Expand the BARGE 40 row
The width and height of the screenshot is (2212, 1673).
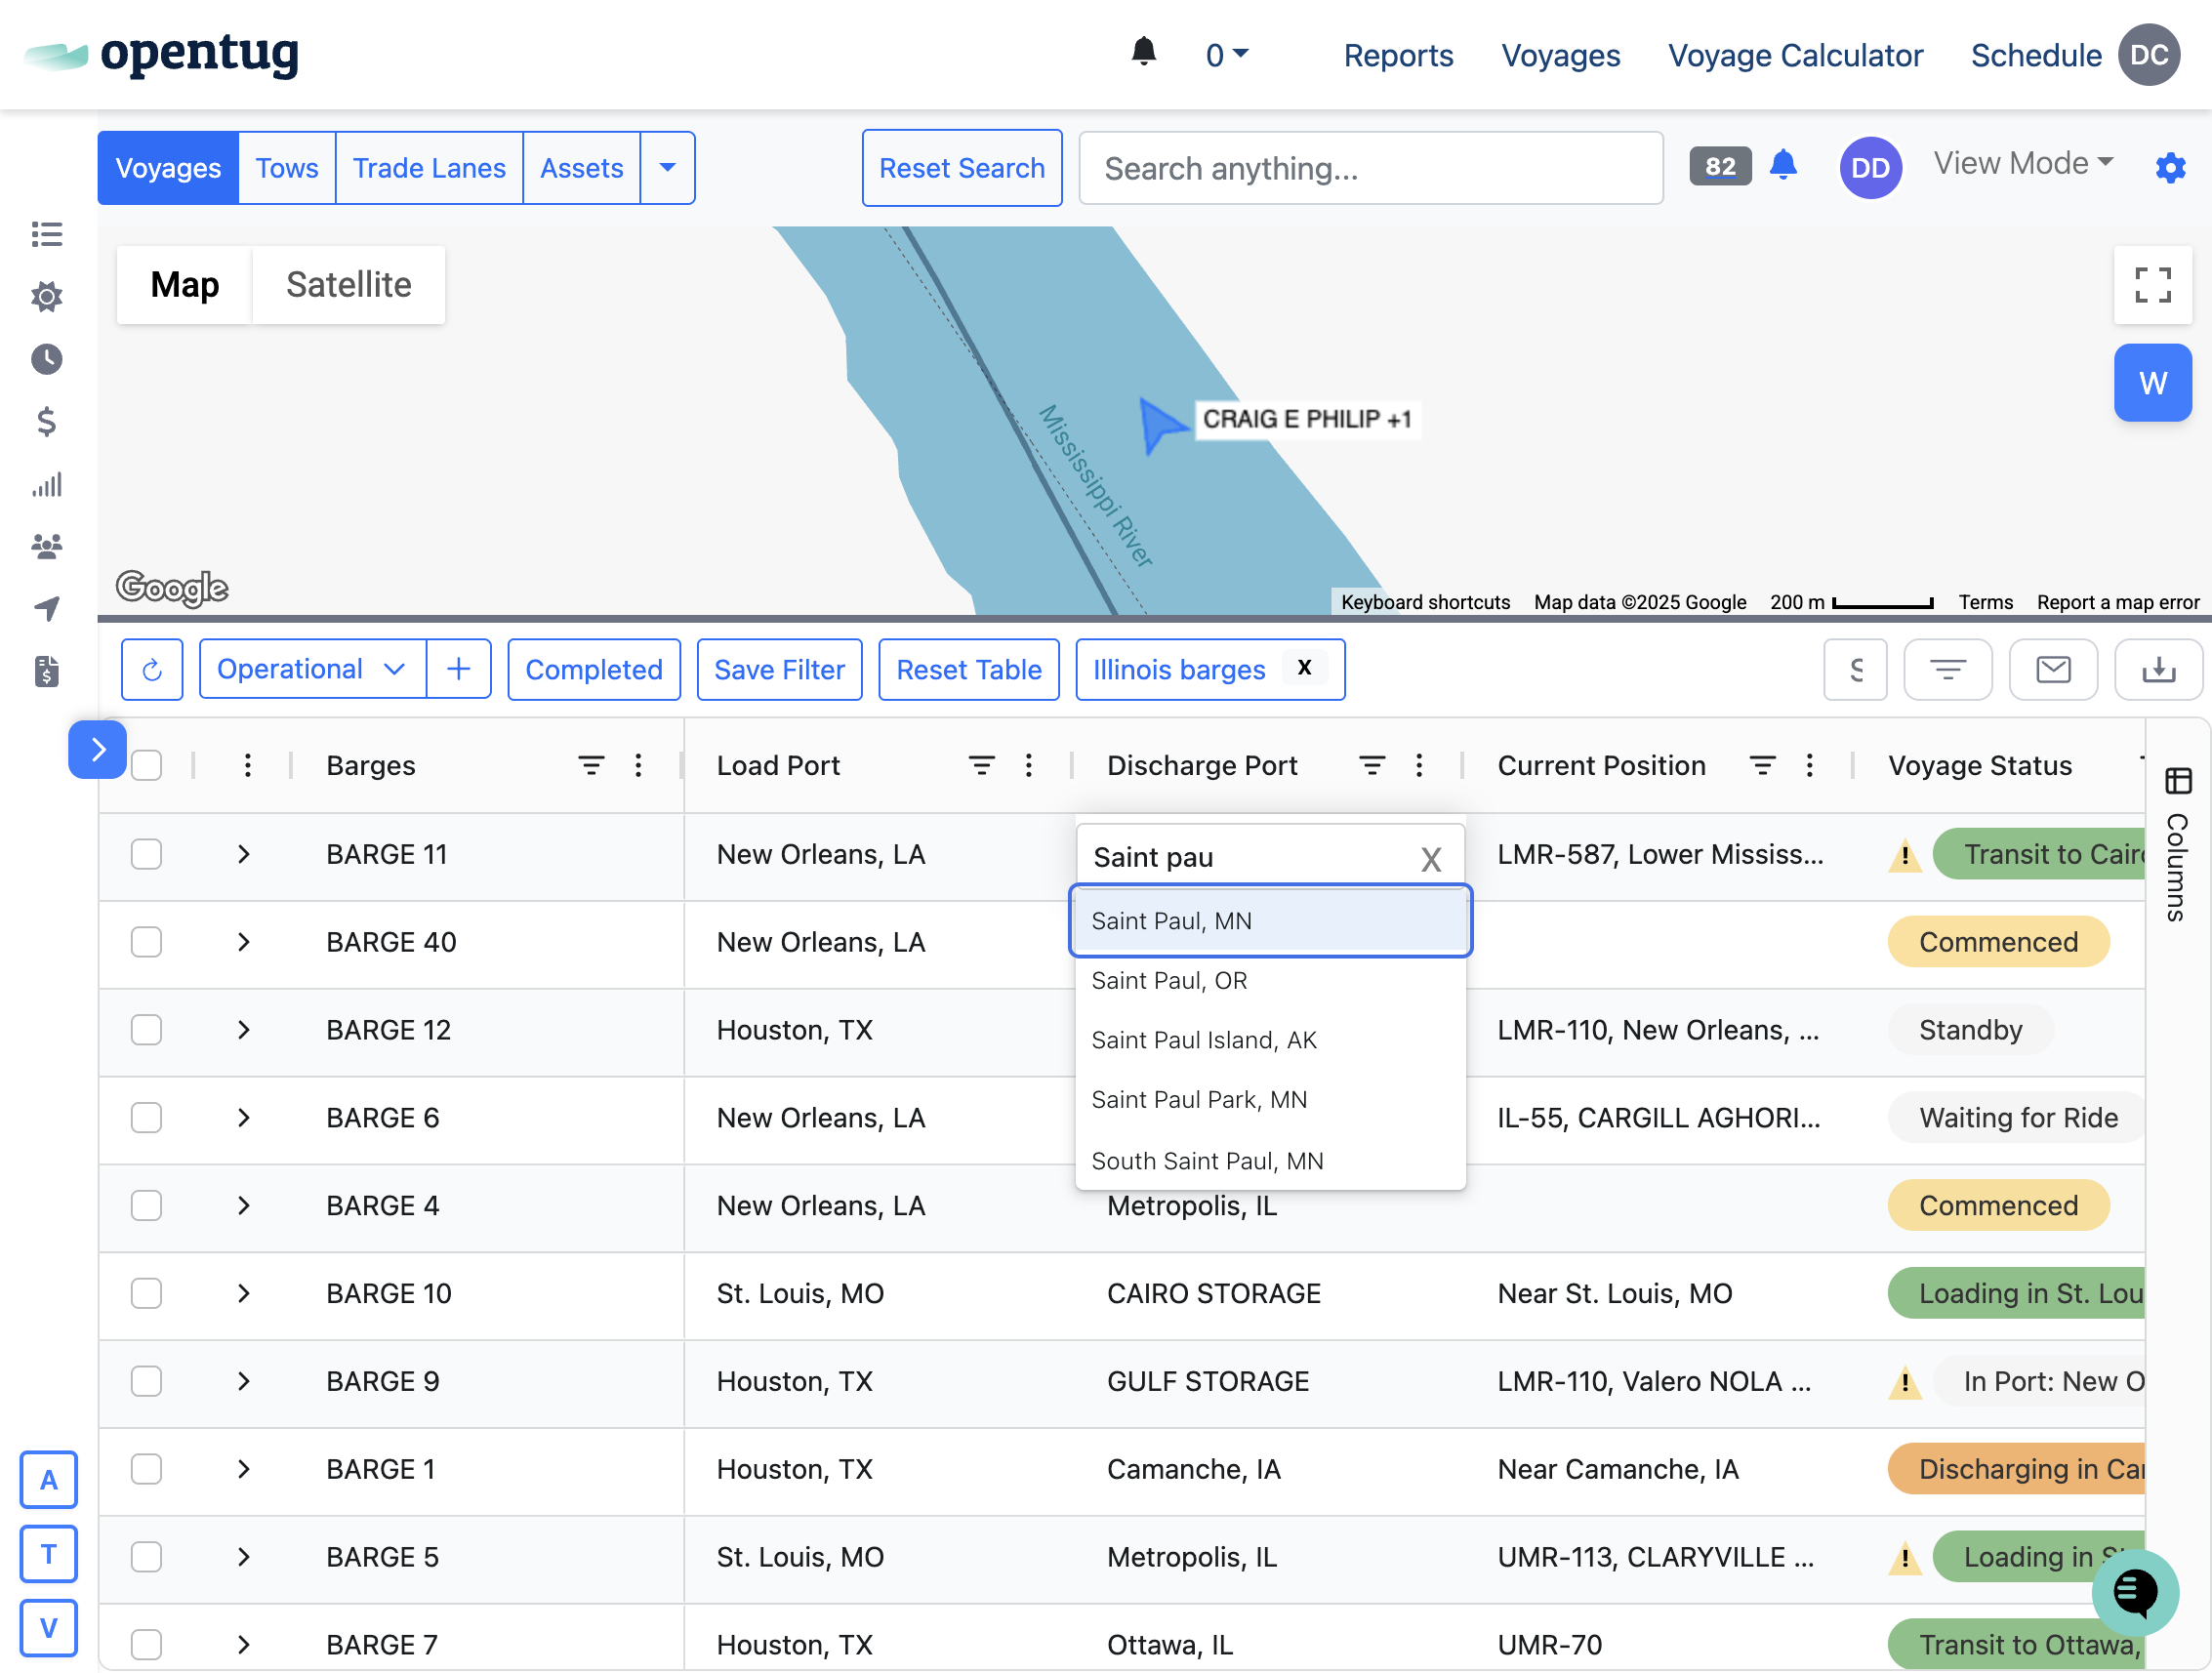(x=243, y=943)
